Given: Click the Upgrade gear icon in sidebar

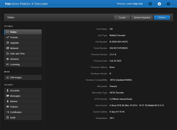Looking at the screenshot, I should [8, 43].
